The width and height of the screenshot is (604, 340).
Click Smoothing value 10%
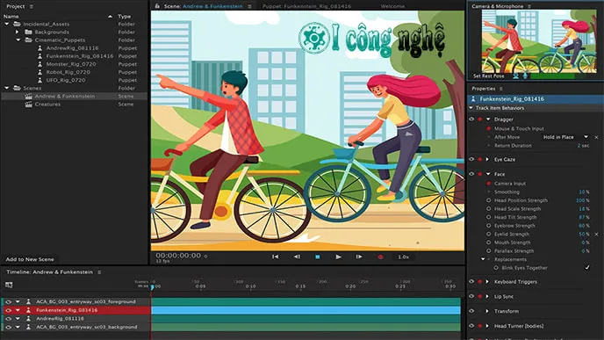584,192
